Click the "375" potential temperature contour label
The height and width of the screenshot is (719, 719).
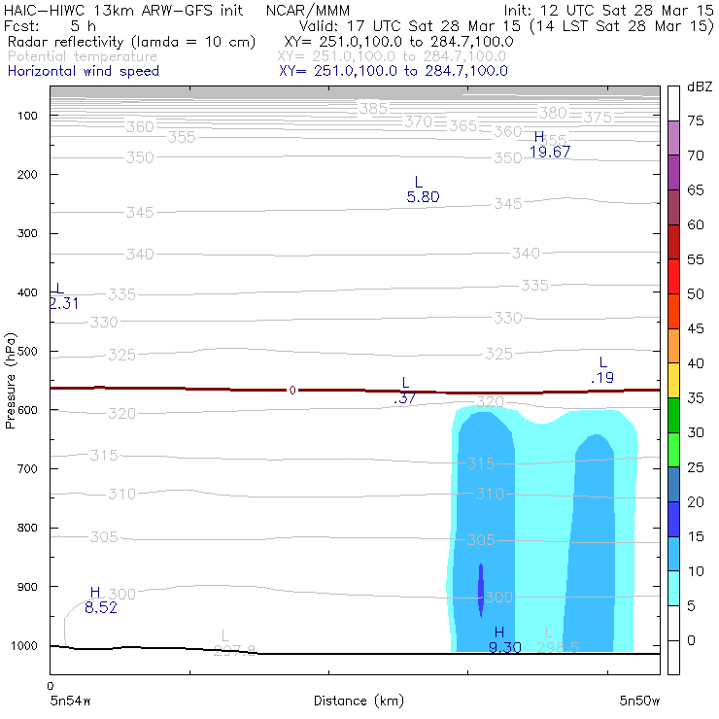(598, 117)
